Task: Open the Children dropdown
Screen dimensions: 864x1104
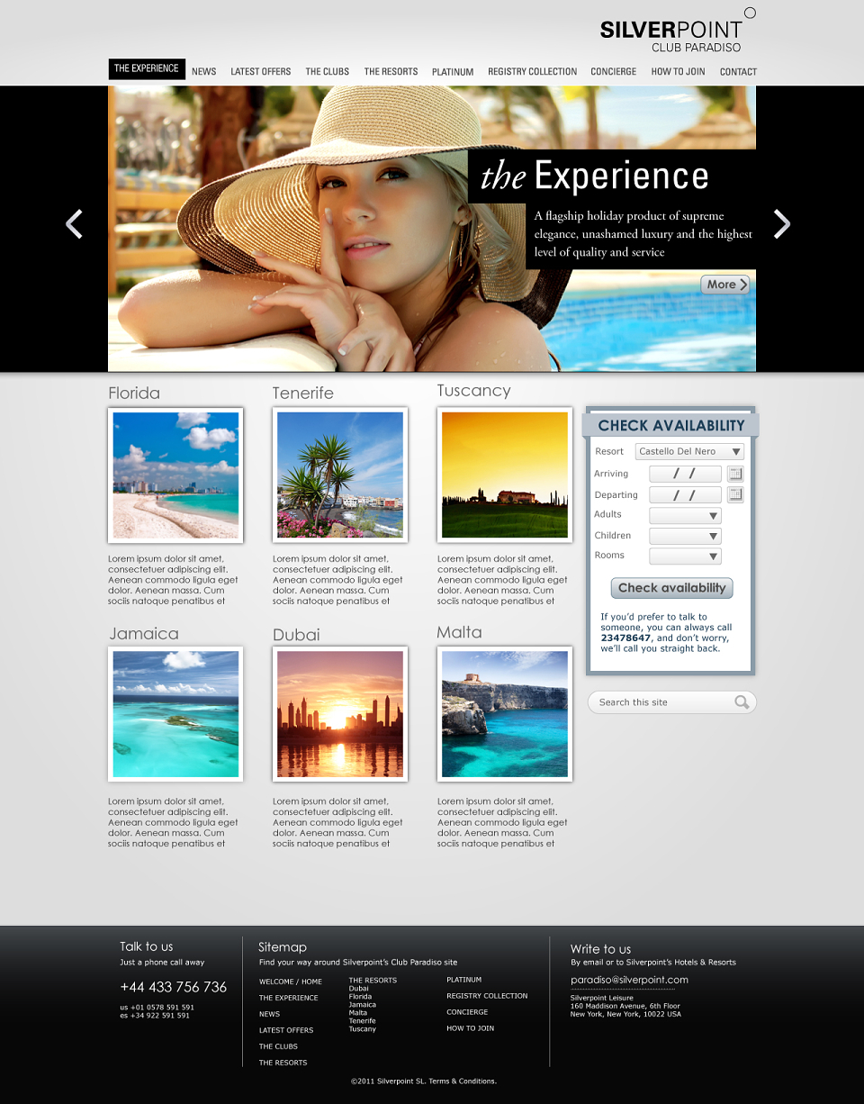Action: [685, 536]
